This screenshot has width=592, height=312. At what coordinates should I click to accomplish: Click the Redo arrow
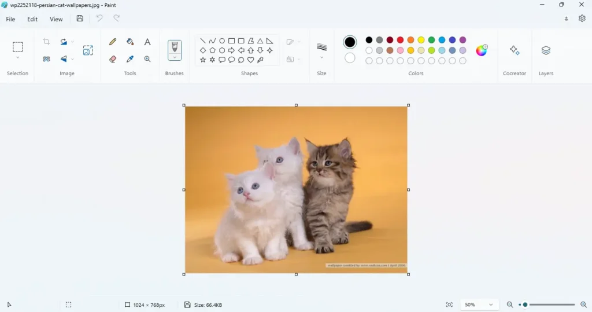tap(117, 18)
